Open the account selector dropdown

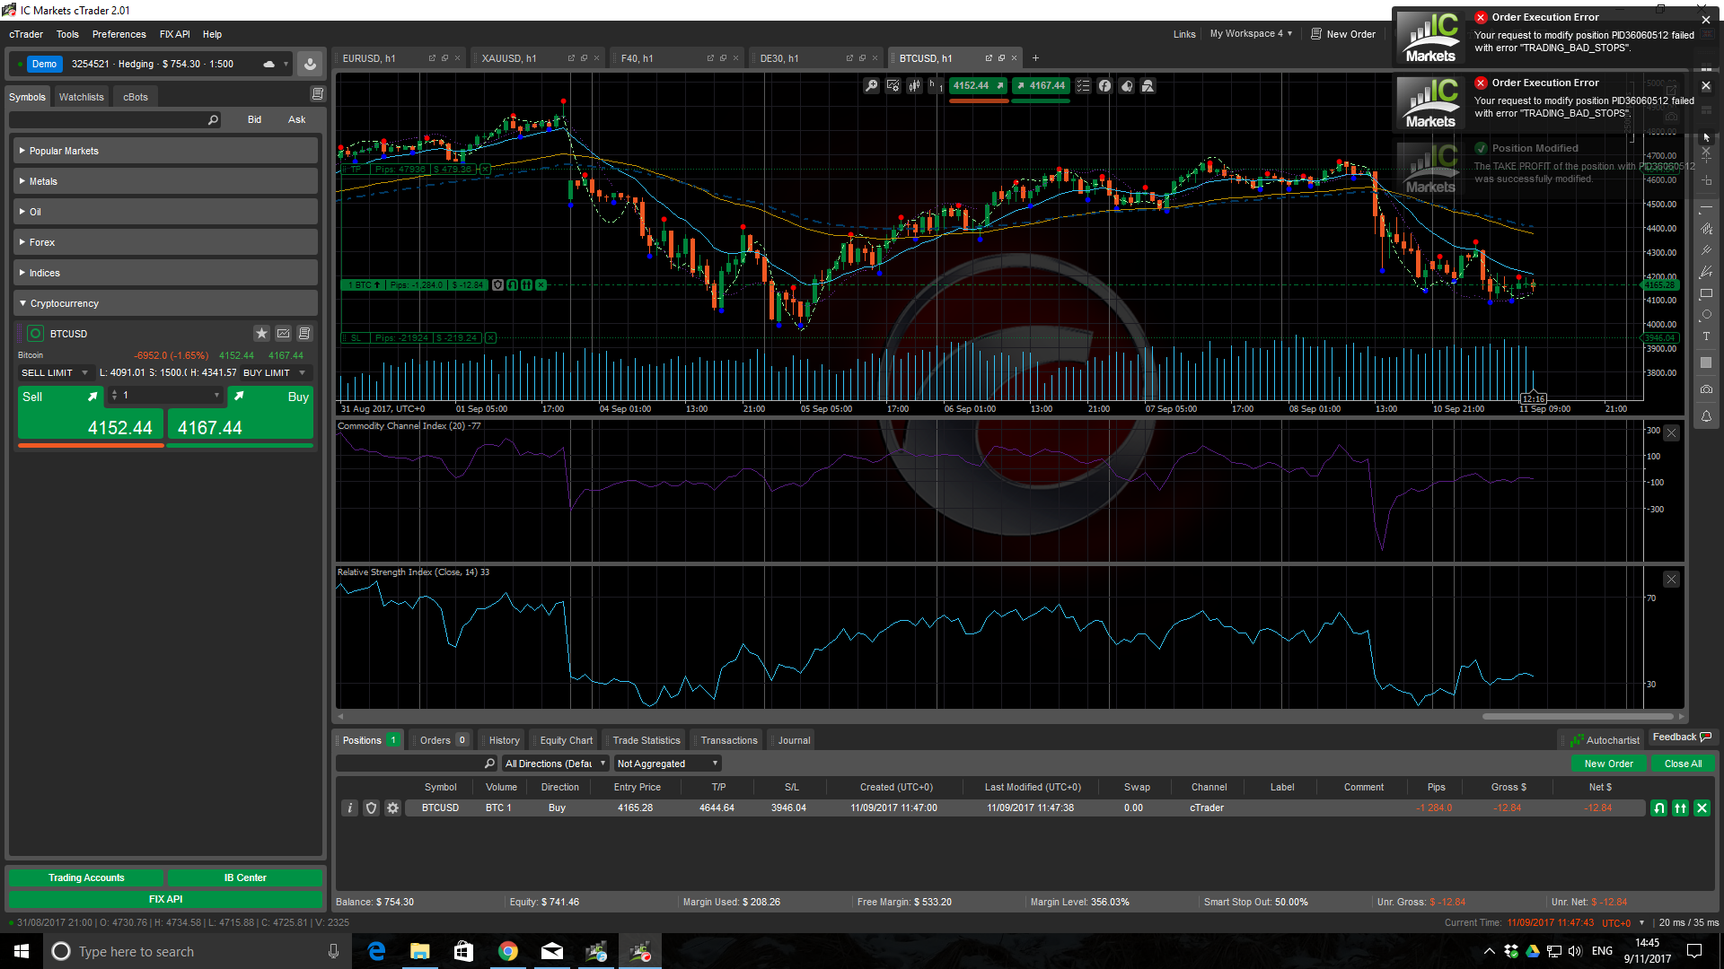151,64
